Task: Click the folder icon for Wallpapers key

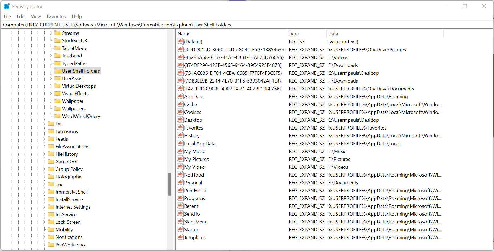Action: (x=57, y=108)
